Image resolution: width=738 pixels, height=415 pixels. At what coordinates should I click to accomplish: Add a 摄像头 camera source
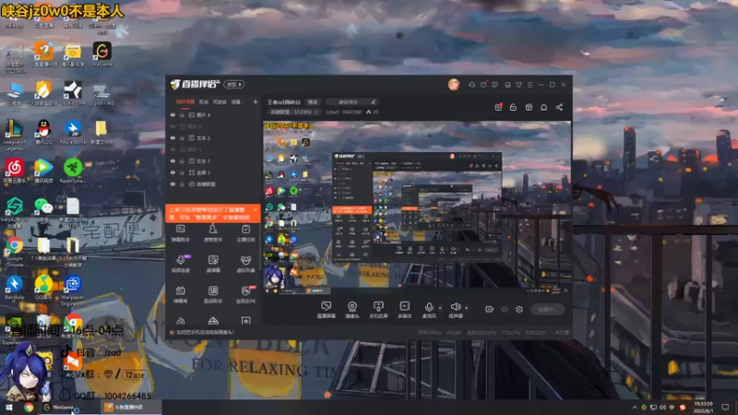pos(352,310)
